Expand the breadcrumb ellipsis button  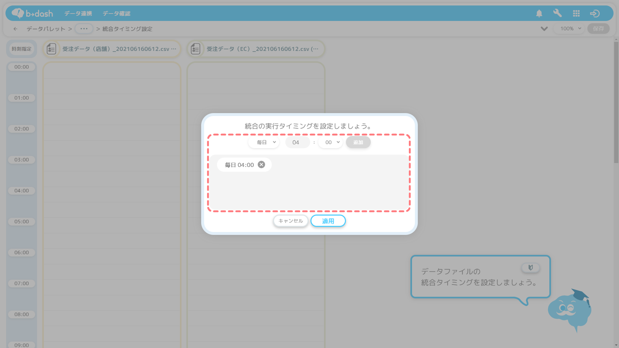pos(84,29)
